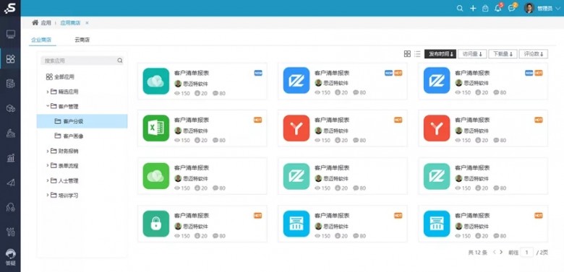Select the 应用商店 page tab
The image size is (564, 272).
click(70, 22)
